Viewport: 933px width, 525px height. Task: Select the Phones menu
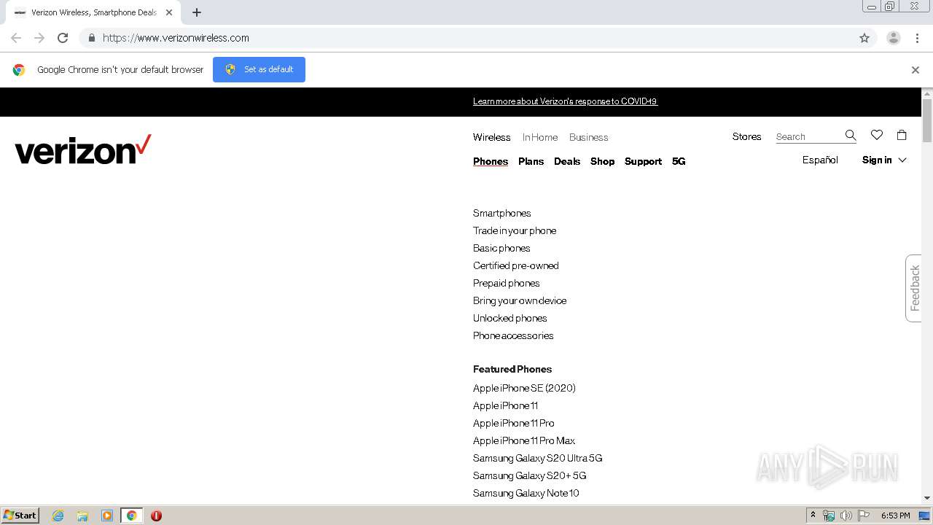pos(491,161)
